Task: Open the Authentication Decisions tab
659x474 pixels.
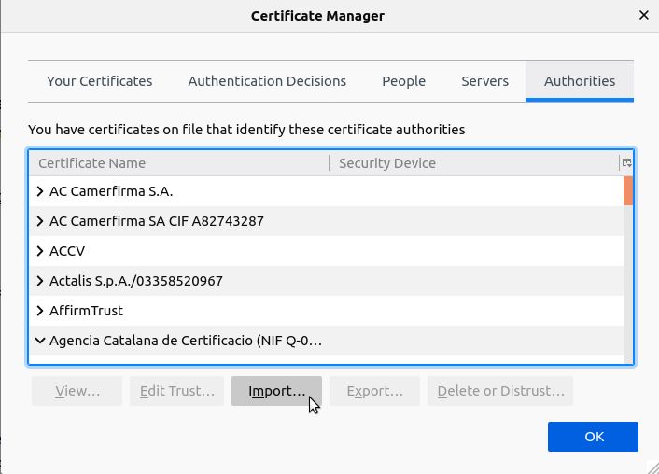Action: tap(267, 81)
